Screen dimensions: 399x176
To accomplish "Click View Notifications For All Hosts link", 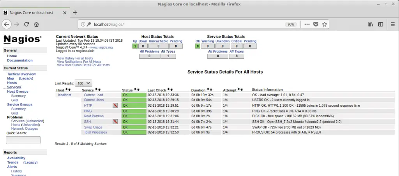I will 79,62.
